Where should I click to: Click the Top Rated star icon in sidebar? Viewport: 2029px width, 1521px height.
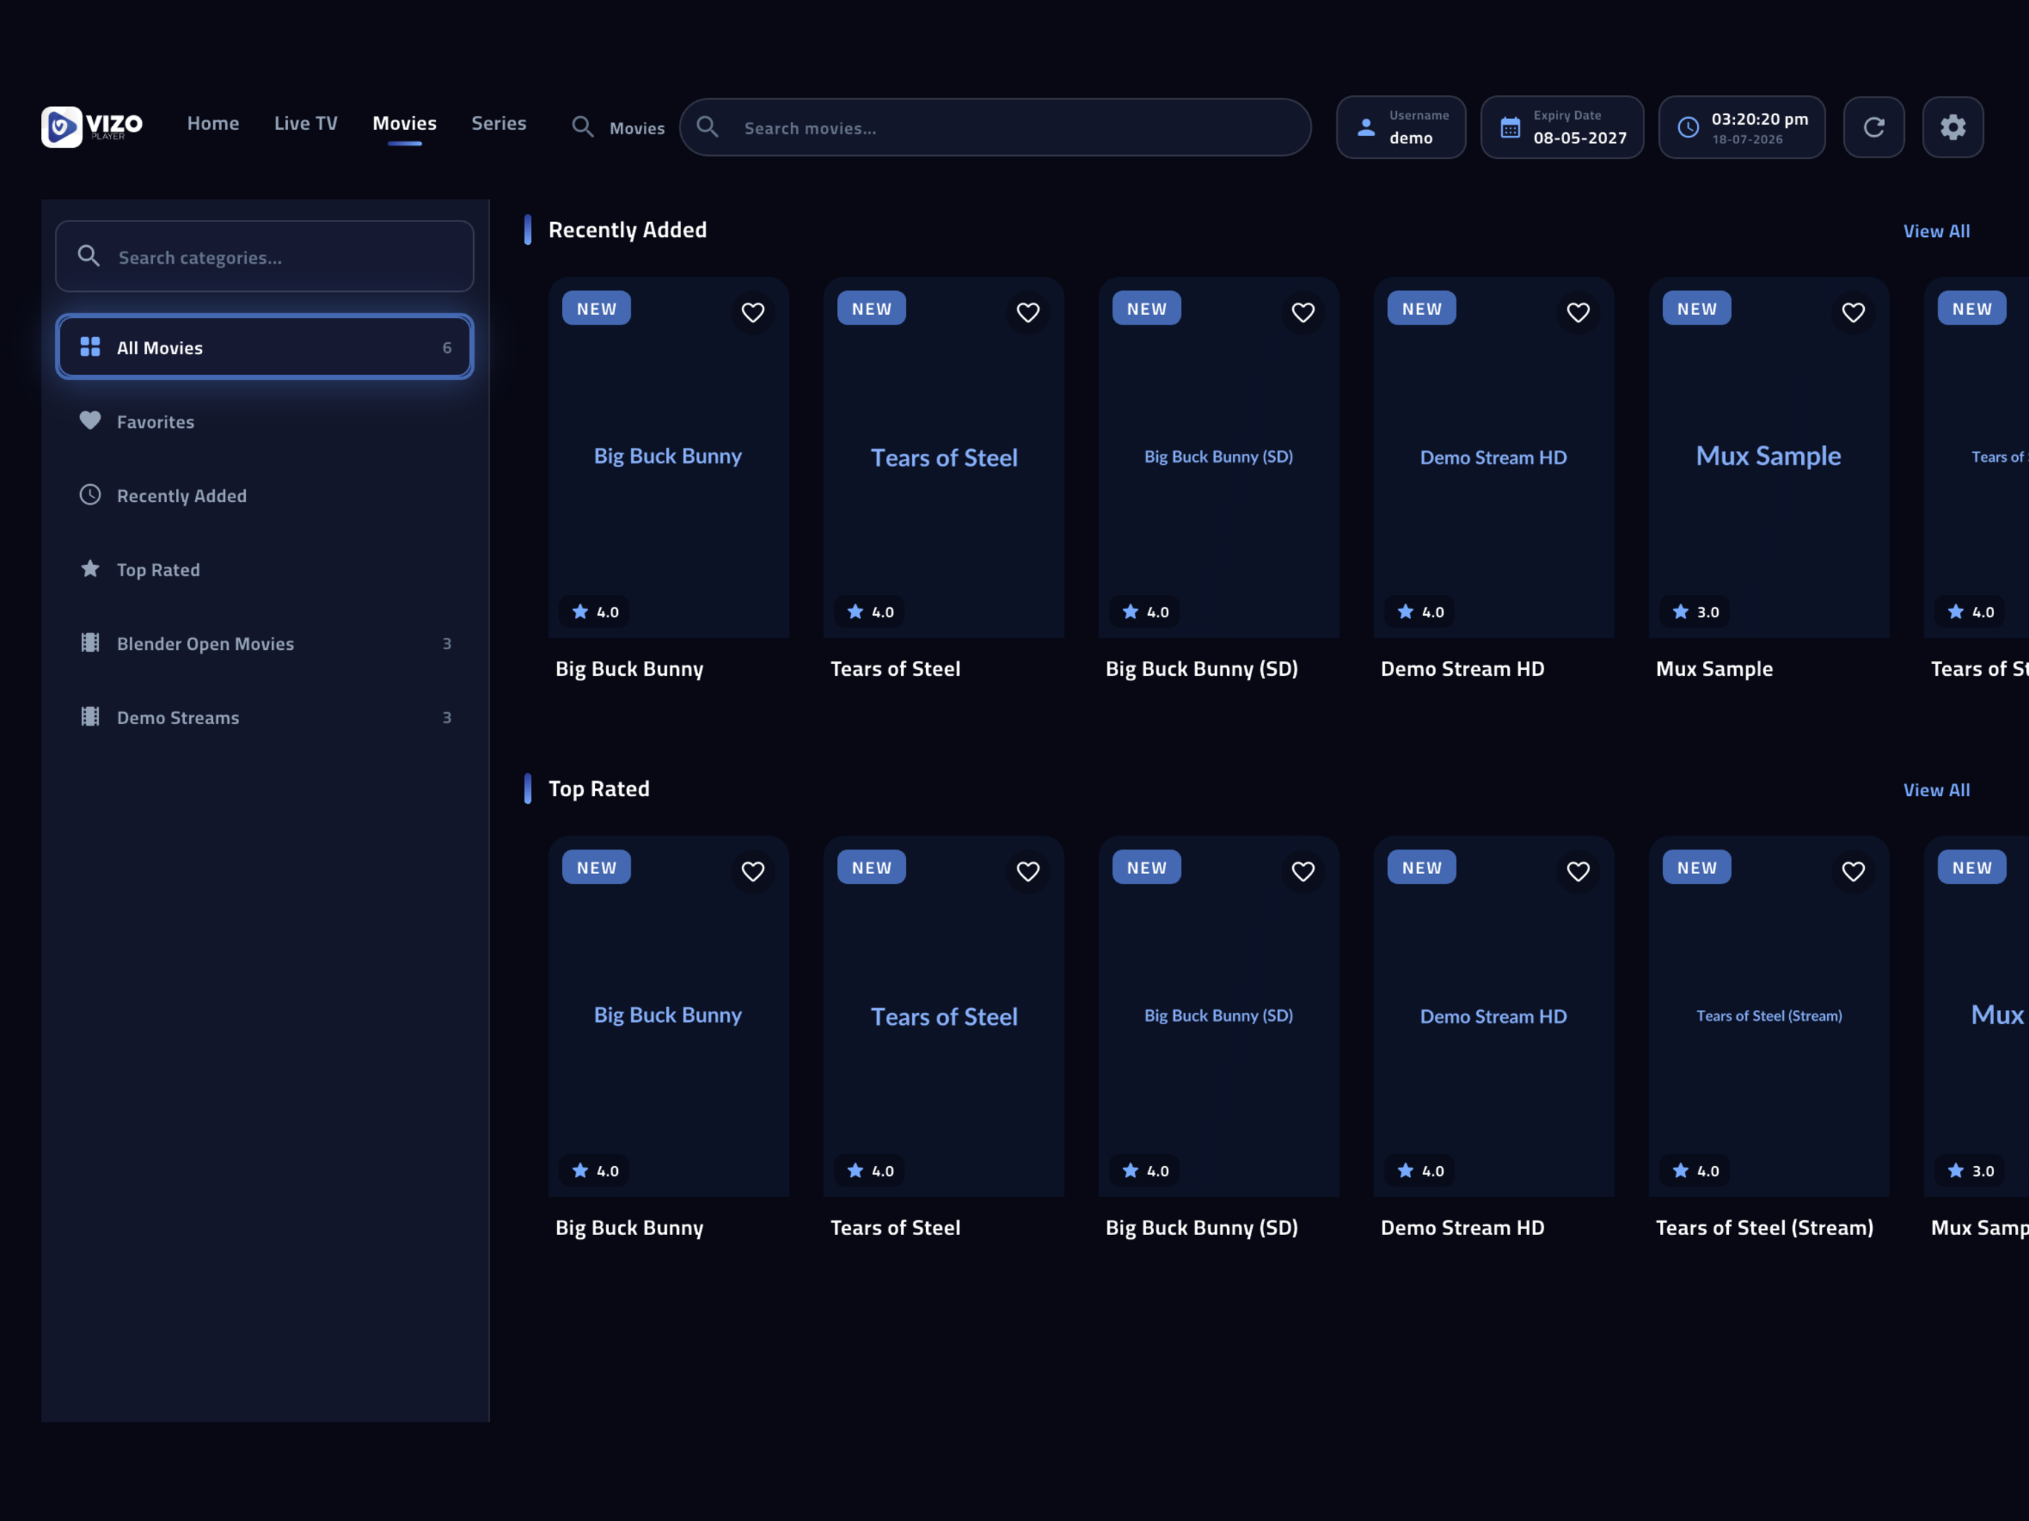[x=90, y=569]
